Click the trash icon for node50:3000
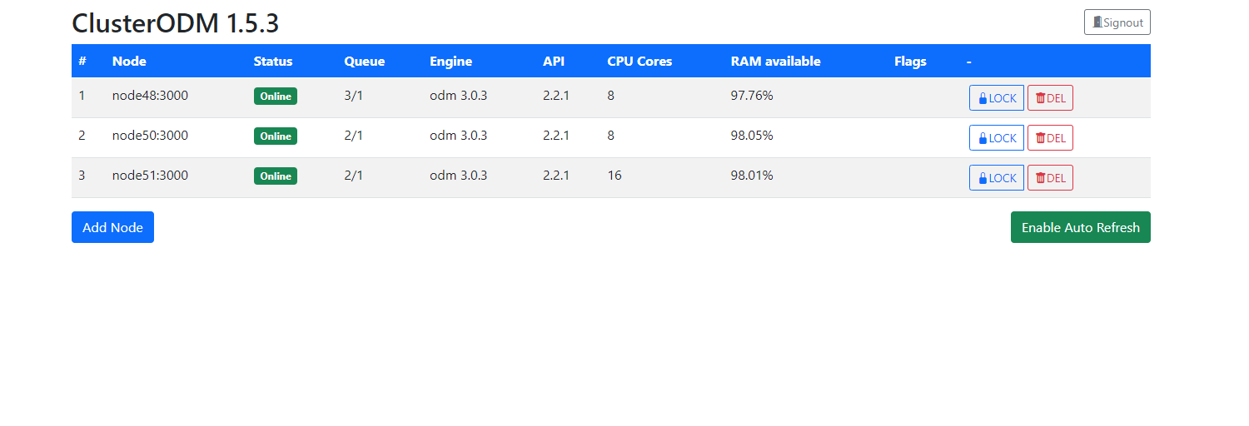Screen dimensions: 1249x426 (1040, 138)
